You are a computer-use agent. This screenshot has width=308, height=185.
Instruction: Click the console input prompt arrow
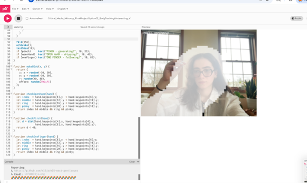[7, 182]
